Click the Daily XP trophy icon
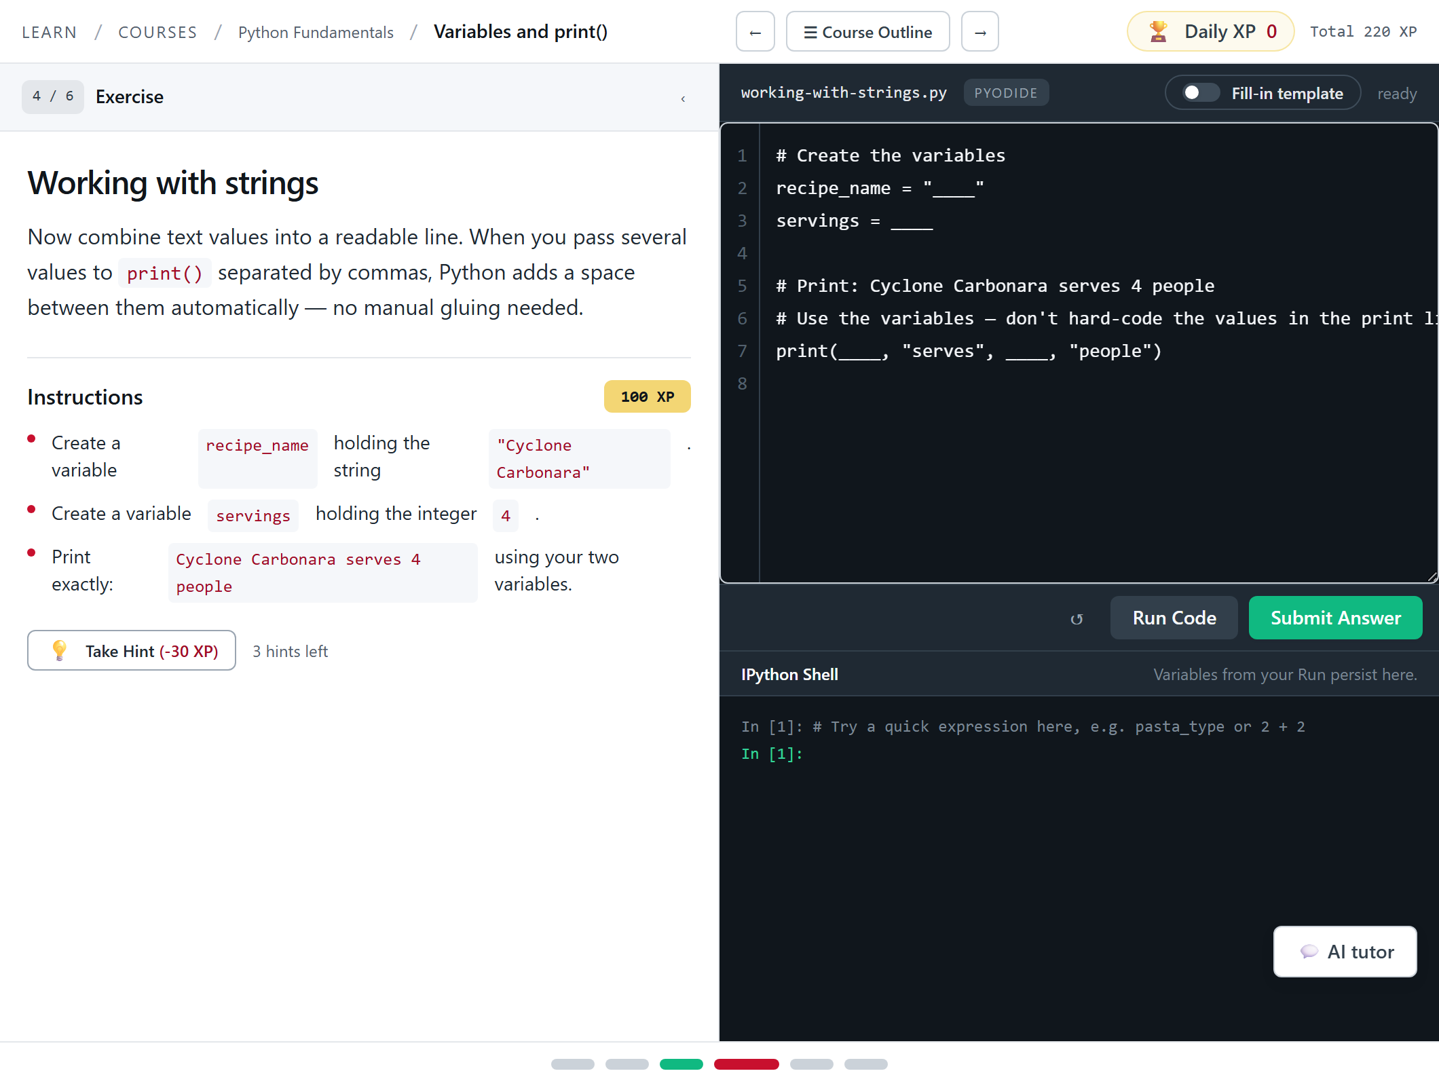Screen dimensions: 1439x1086 tap(1158, 31)
